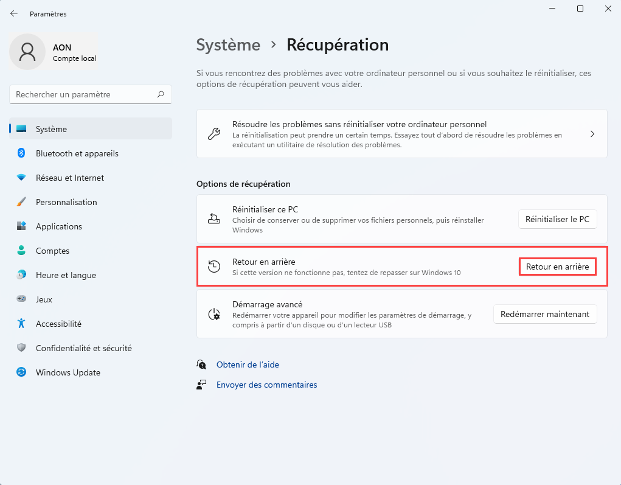Open the Obtenir de l'aide link
This screenshot has width=621, height=485.
click(248, 365)
